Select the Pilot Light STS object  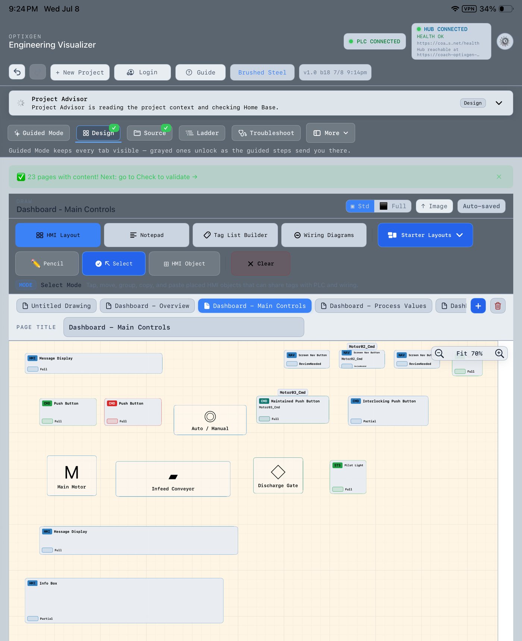348,477
